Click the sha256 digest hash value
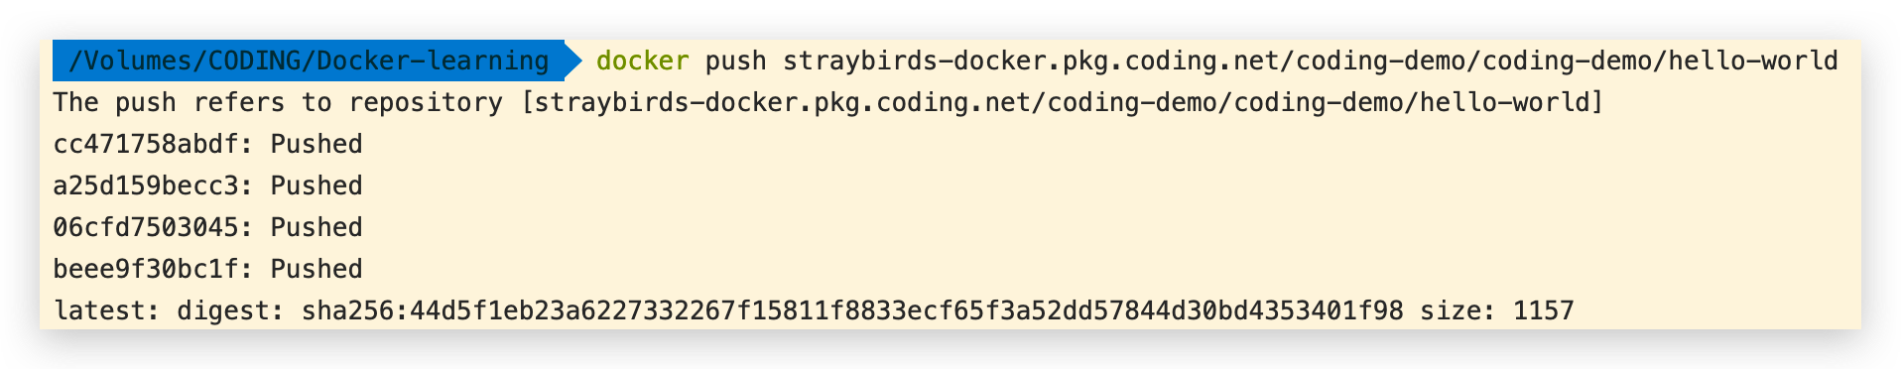The height and width of the screenshot is (369, 1901). pyautogui.click(x=852, y=311)
